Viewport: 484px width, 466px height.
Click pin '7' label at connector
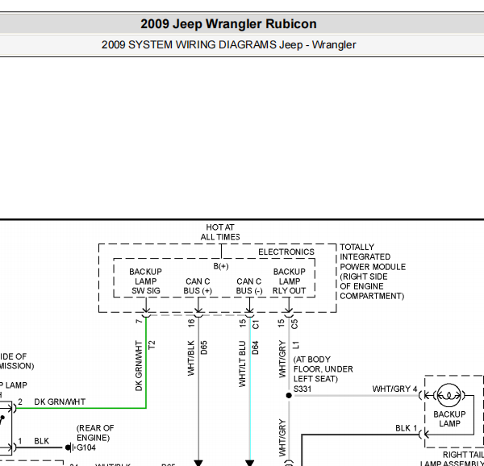139,322
